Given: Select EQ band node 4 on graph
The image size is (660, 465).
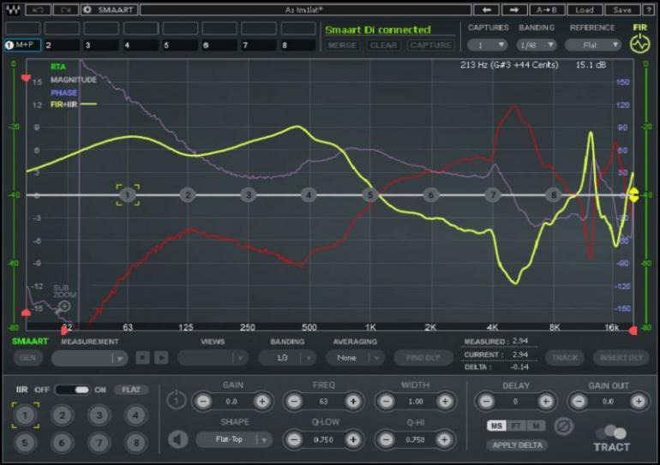Looking at the screenshot, I should click(x=309, y=194).
